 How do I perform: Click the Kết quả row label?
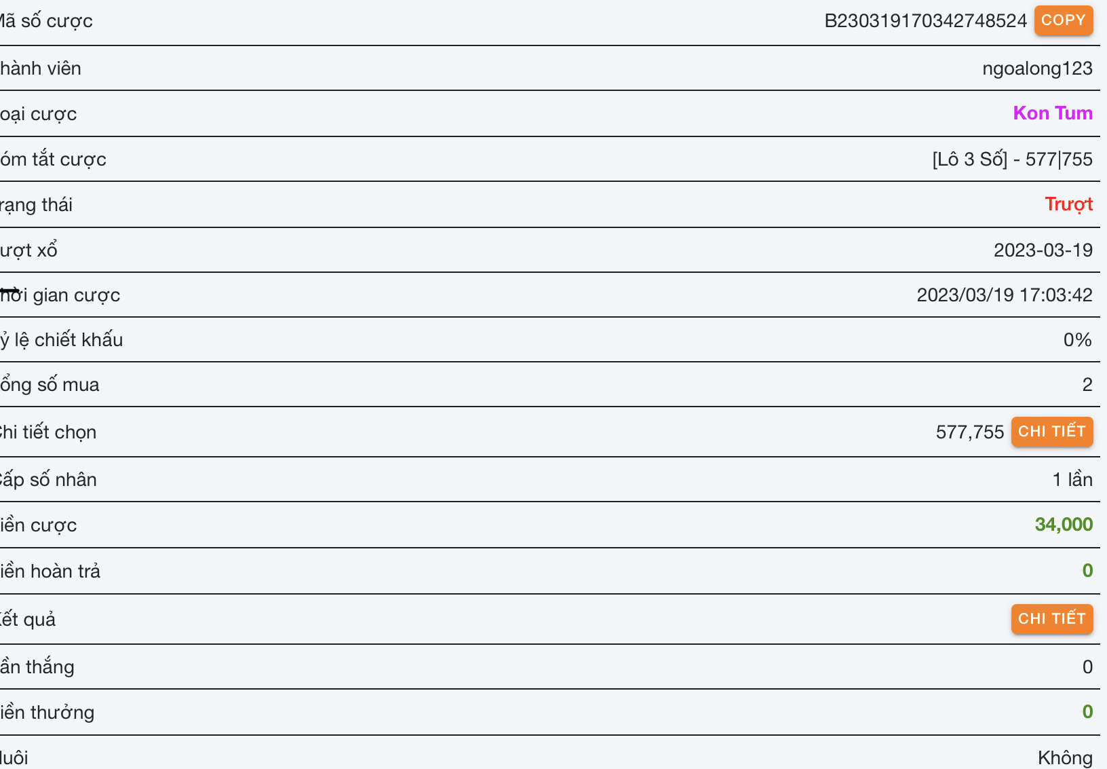(28, 620)
